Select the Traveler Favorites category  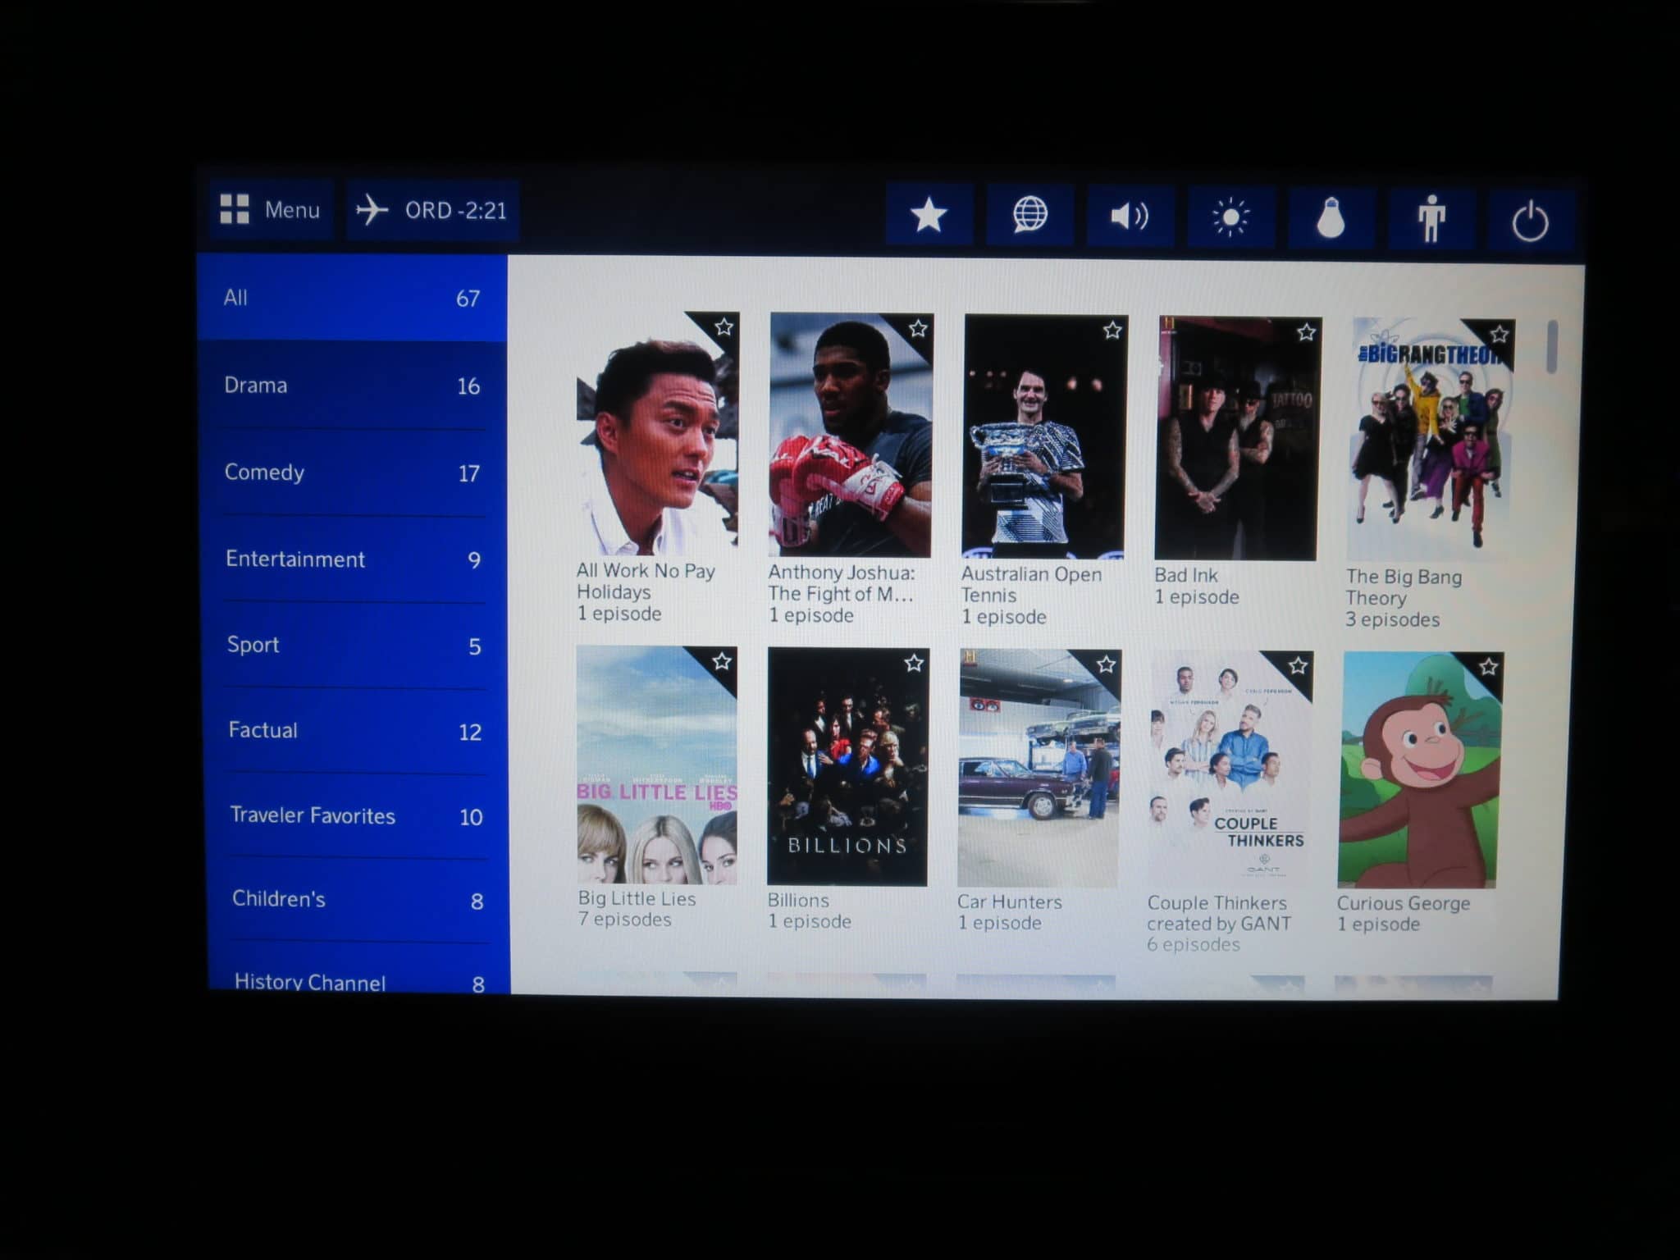[x=357, y=815]
